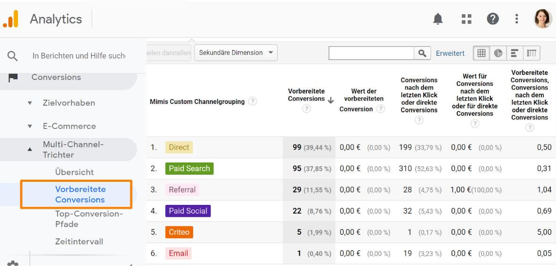
Task: Switch to the comparison view icon
Action: point(531,53)
